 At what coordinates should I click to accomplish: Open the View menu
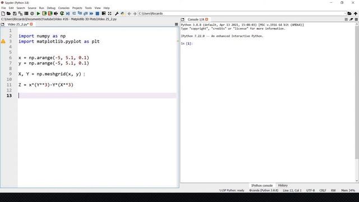98,8
